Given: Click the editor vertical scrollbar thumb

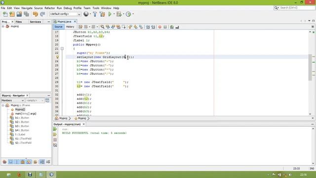Looking at the screenshot, I should [x=310, y=67].
